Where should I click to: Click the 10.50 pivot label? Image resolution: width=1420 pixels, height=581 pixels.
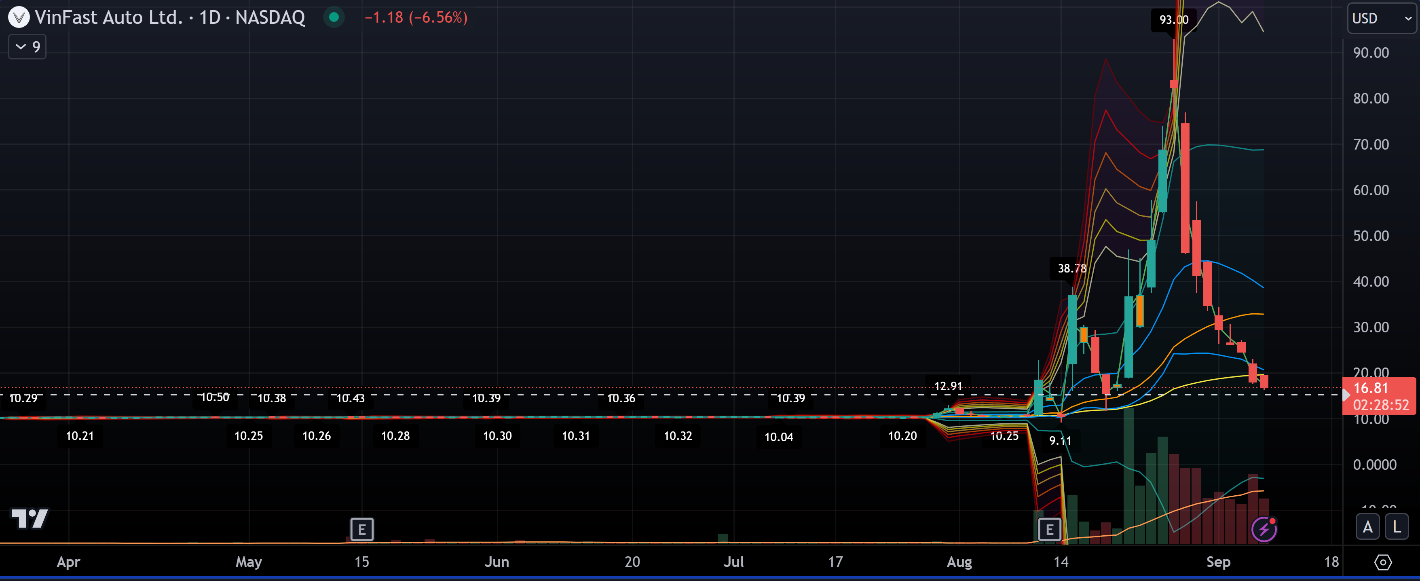point(214,397)
